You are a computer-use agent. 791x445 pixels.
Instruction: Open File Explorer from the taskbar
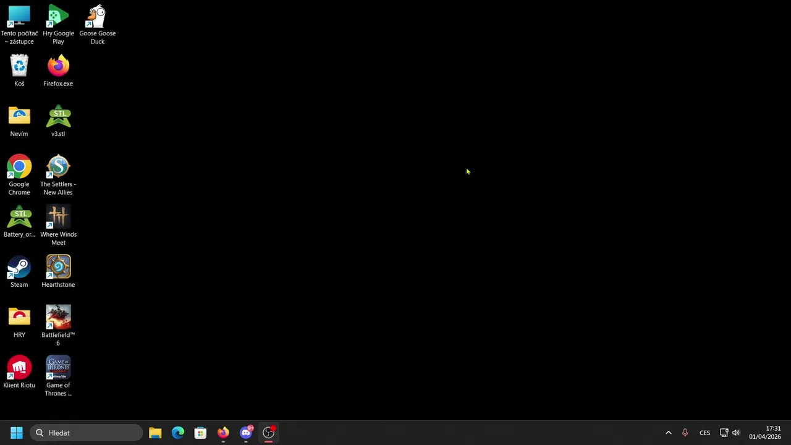click(155, 433)
